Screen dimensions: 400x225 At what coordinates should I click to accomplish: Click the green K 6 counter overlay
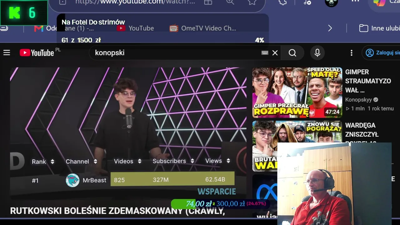point(24,12)
